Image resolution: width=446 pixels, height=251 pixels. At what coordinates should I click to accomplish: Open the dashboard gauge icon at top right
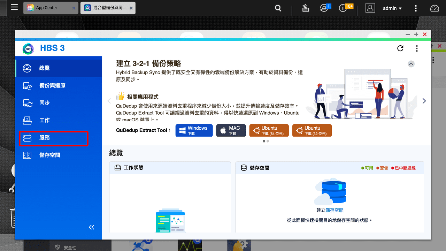434,8
